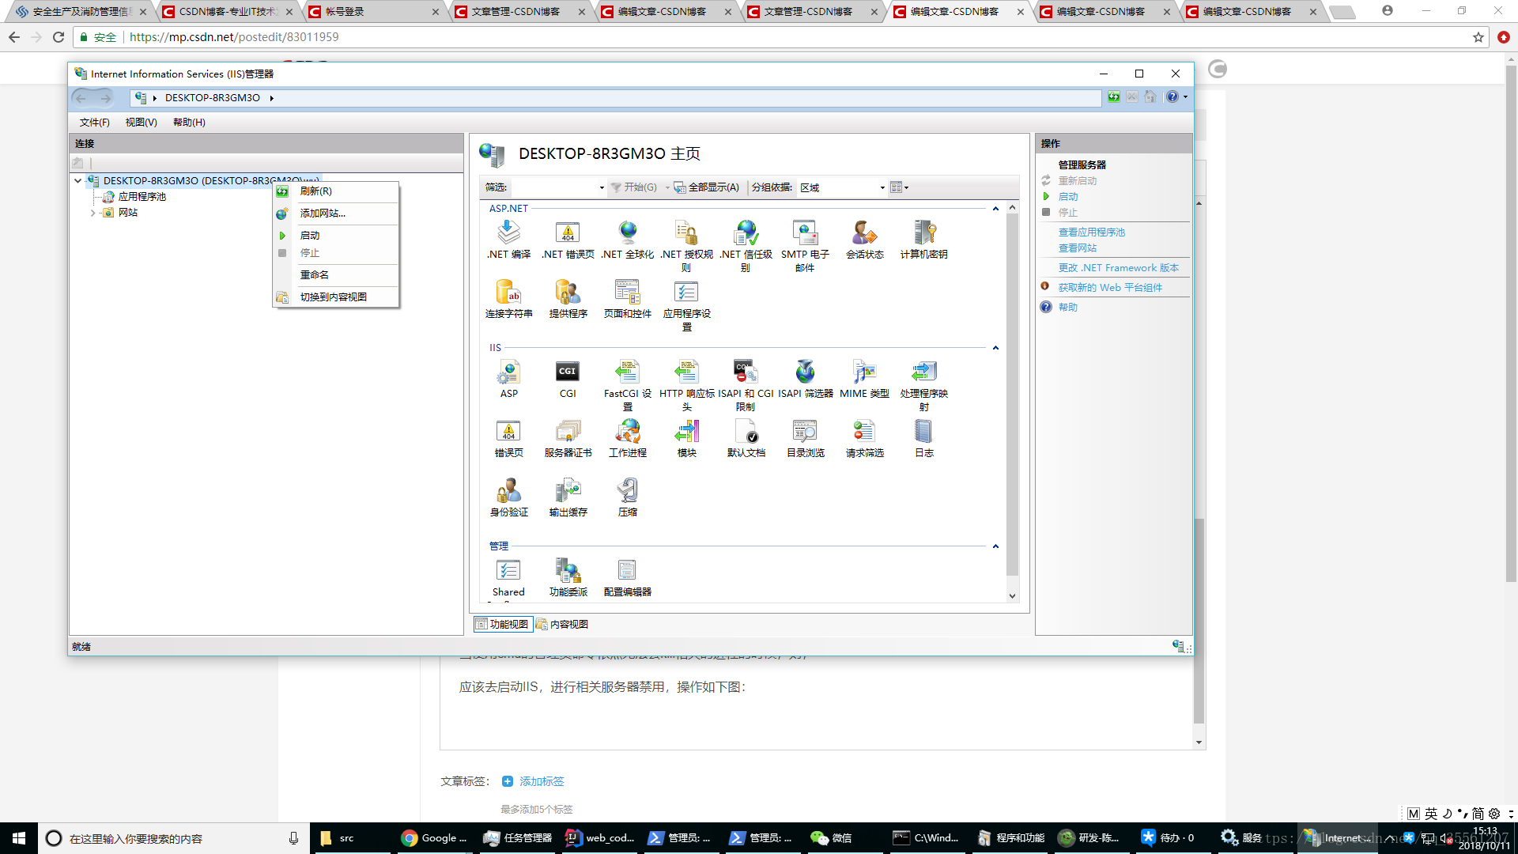Click the 查看应用程序池 link
Screen dimensions: 1518x854
click(x=1091, y=232)
